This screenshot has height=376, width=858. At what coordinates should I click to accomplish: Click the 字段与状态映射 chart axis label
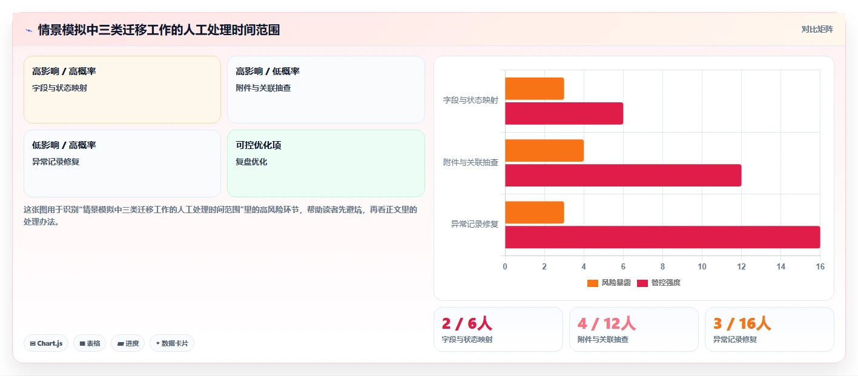pos(470,100)
